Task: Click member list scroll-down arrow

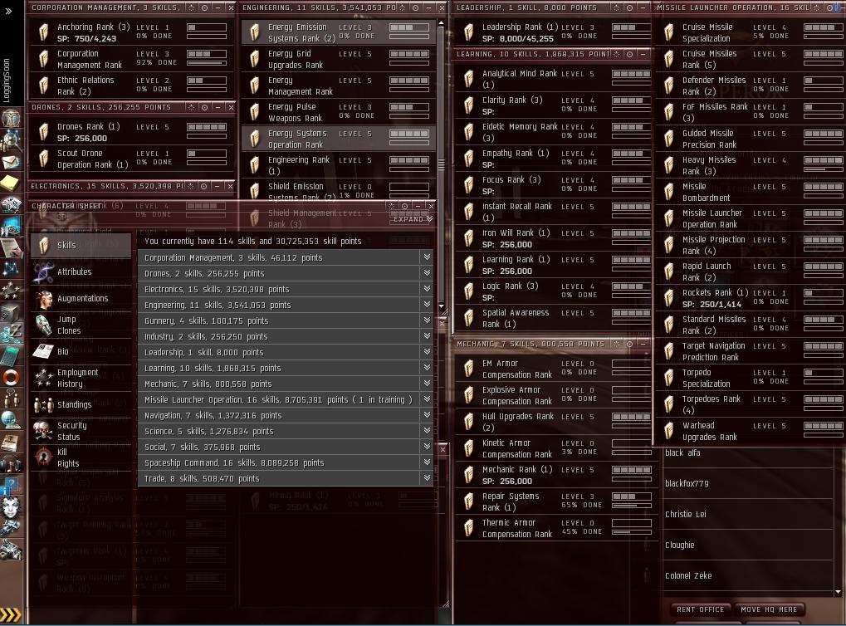Action: tap(838, 592)
